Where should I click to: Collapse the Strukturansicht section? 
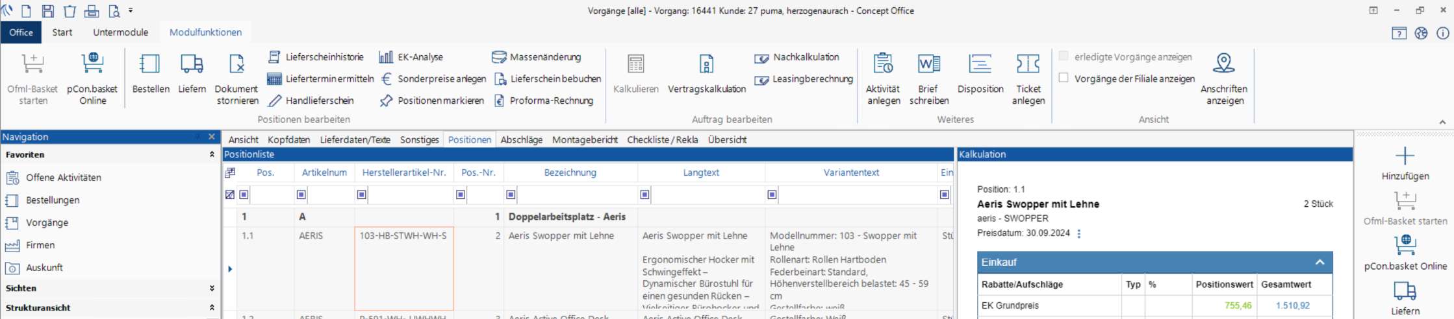(212, 308)
